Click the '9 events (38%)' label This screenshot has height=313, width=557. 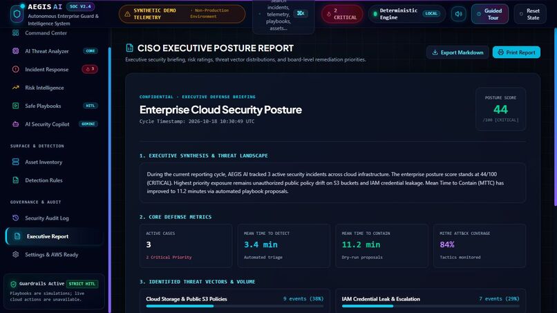click(x=303, y=298)
